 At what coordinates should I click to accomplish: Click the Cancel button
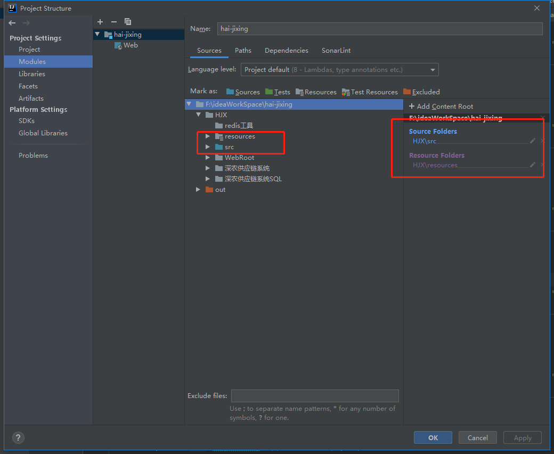(x=478, y=438)
